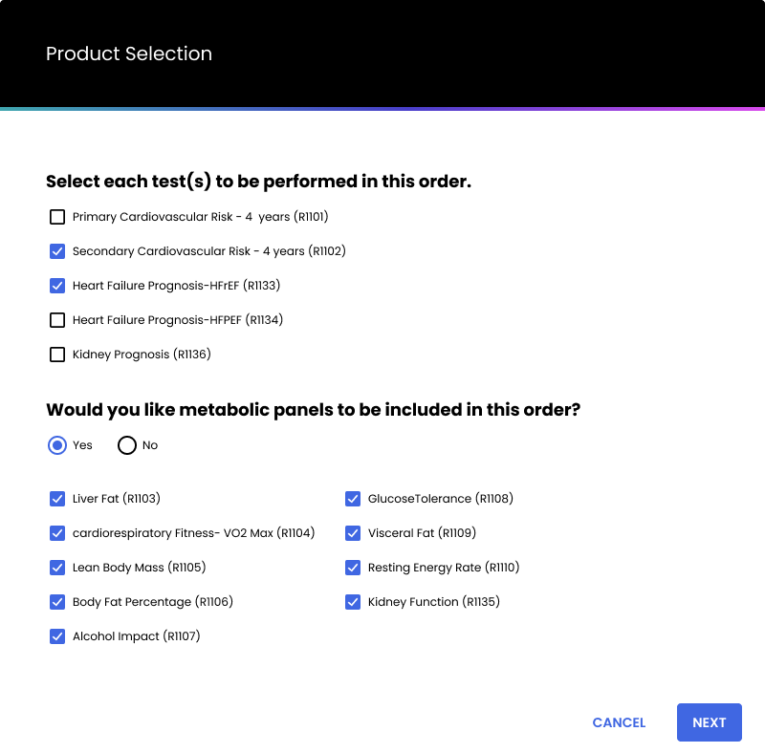This screenshot has height=753, width=765.
Task: Select Yes for metabolic panels
Action: pyautogui.click(x=57, y=445)
